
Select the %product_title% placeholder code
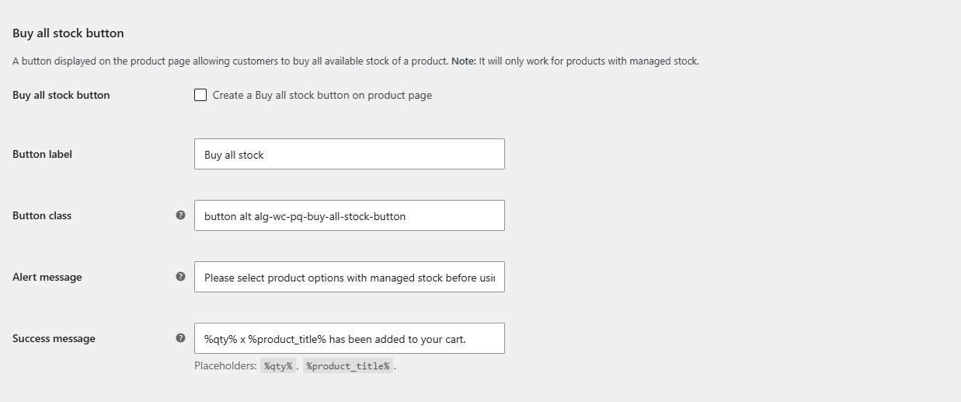coord(348,365)
